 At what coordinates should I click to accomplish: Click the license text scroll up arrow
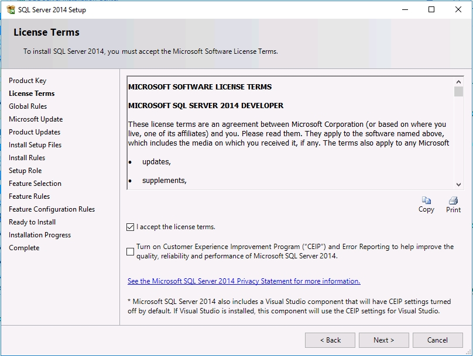[x=458, y=82]
